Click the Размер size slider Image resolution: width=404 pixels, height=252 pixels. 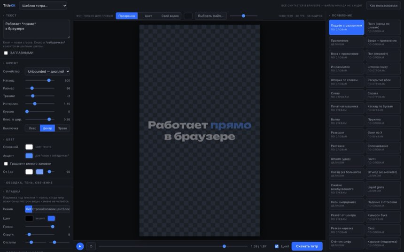pos(40,88)
